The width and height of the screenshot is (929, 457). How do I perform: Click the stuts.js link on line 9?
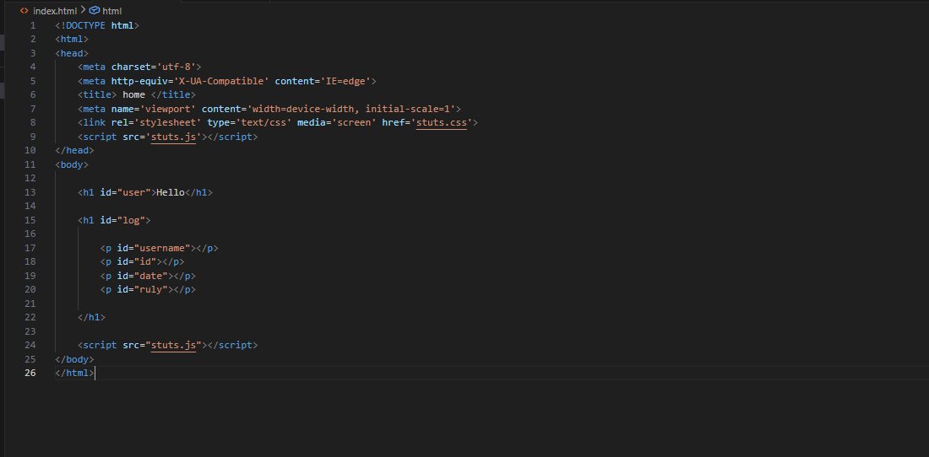(x=173, y=137)
